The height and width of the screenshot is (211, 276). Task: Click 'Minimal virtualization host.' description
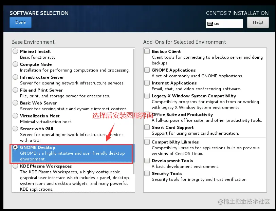(46, 122)
